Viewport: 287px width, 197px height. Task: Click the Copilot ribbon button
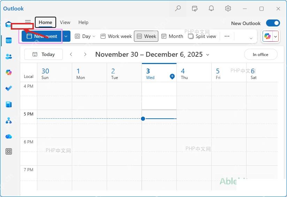(267, 36)
